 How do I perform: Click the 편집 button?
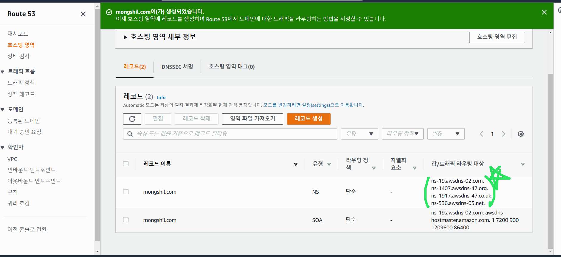point(158,119)
